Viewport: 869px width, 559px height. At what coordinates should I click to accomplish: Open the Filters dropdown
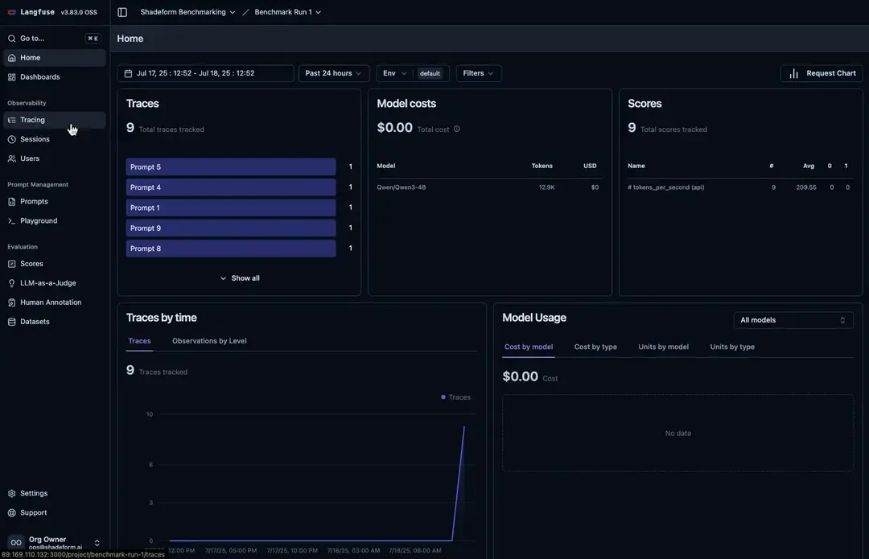click(479, 73)
